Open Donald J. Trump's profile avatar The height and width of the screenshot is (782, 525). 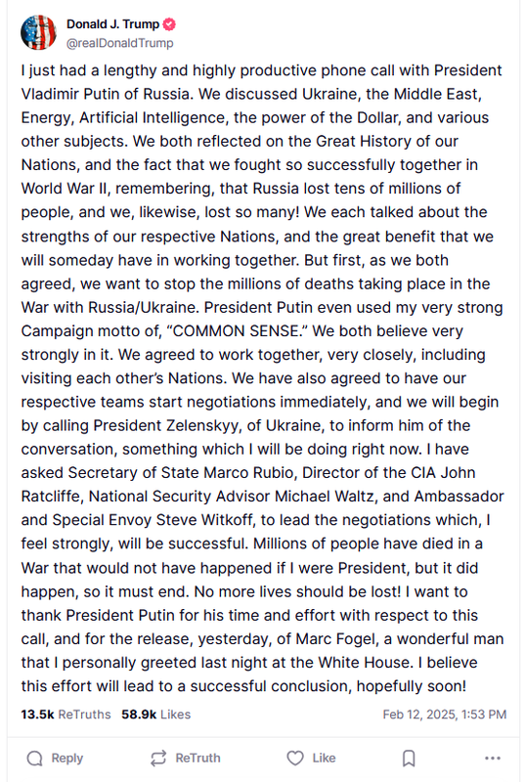point(38,32)
